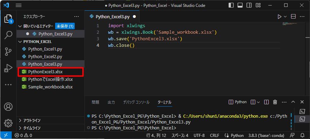The height and width of the screenshot is (139, 310).
Task: Switch to the 出力 panel tab
Action: tap(111, 102)
